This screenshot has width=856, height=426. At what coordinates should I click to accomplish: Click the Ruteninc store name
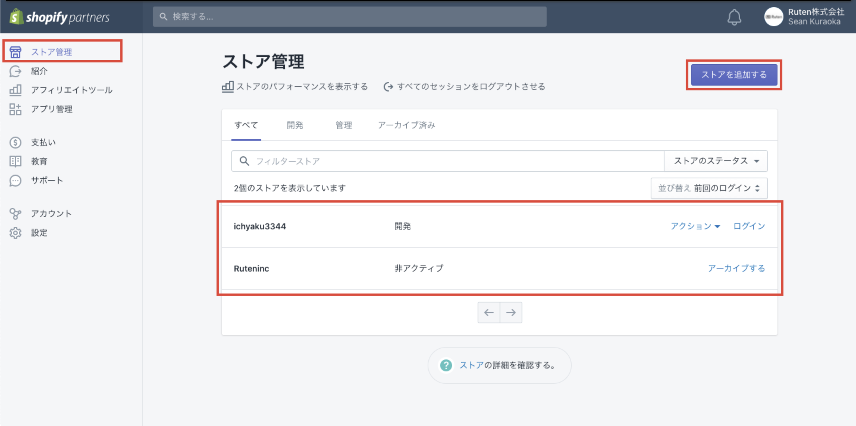click(x=252, y=269)
